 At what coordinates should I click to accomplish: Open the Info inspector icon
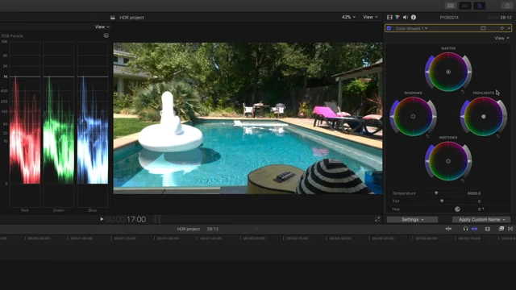tap(414, 17)
